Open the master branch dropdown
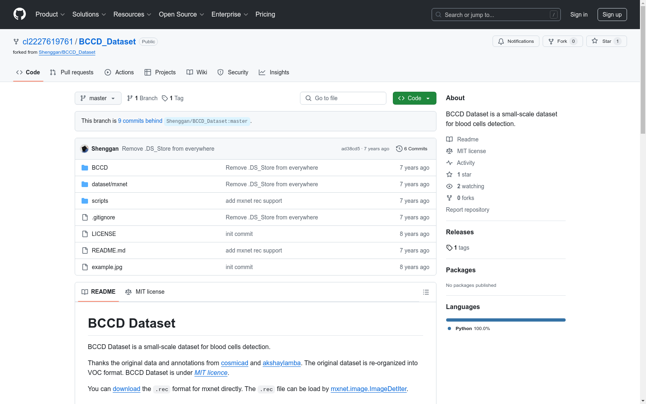 pos(98,98)
